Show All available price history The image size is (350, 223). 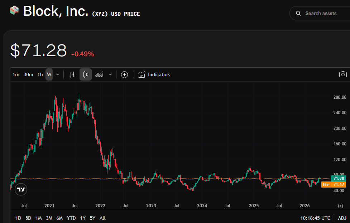click(x=102, y=218)
